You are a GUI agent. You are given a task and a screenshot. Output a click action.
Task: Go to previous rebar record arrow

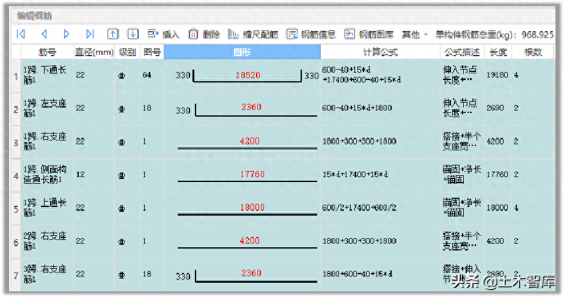[x=44, y=34]
